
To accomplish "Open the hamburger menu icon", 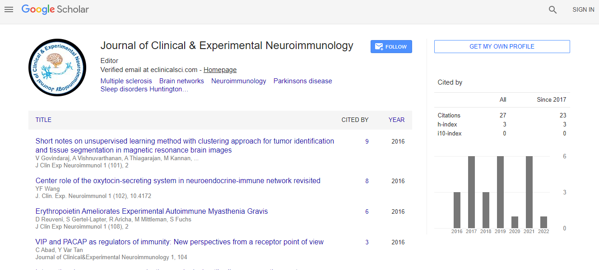I will click(x=9, y=9).
